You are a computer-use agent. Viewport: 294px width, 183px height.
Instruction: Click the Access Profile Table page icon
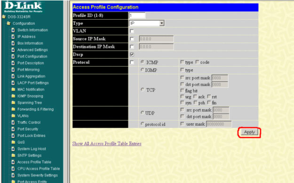pos(13,162)
